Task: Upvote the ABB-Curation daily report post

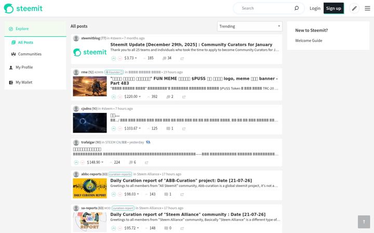Action: (x=114, y=195)
